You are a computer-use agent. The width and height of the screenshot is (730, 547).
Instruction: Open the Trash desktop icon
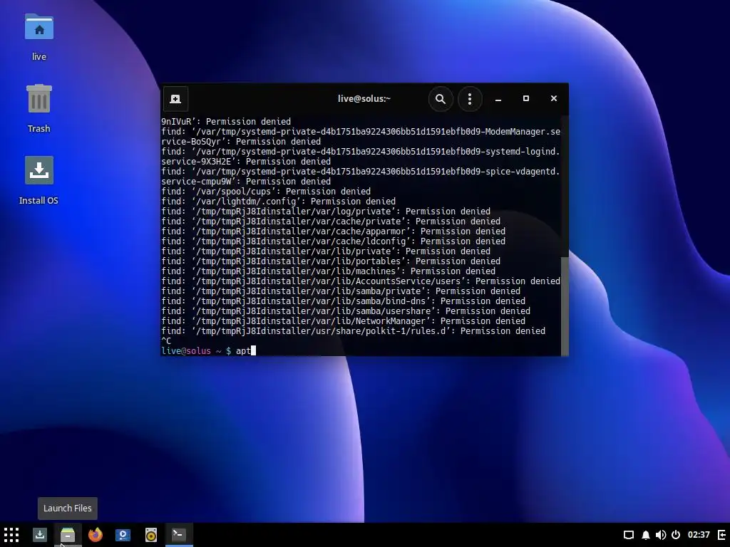coord(39,108)
